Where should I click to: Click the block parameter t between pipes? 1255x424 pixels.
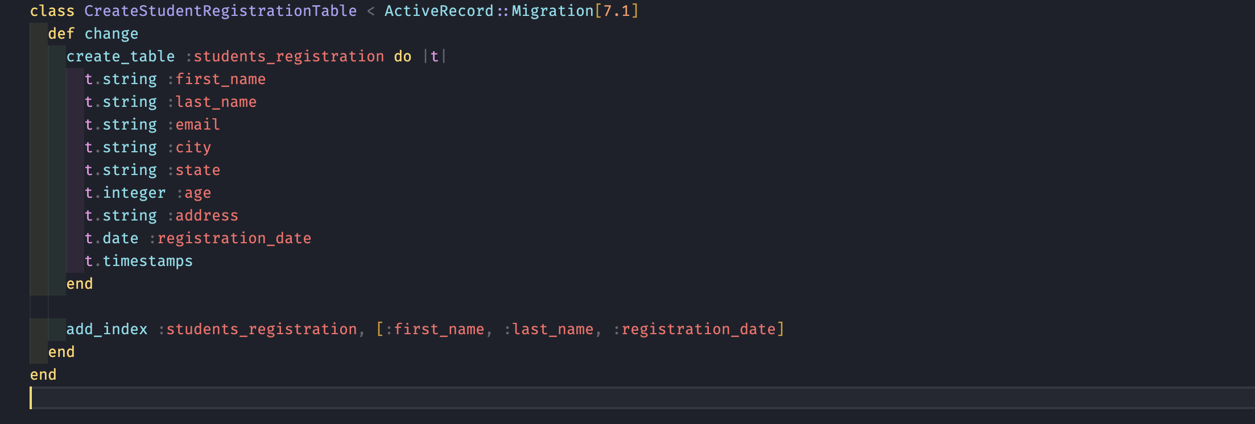pyautogui.click(x=434, y=56)
